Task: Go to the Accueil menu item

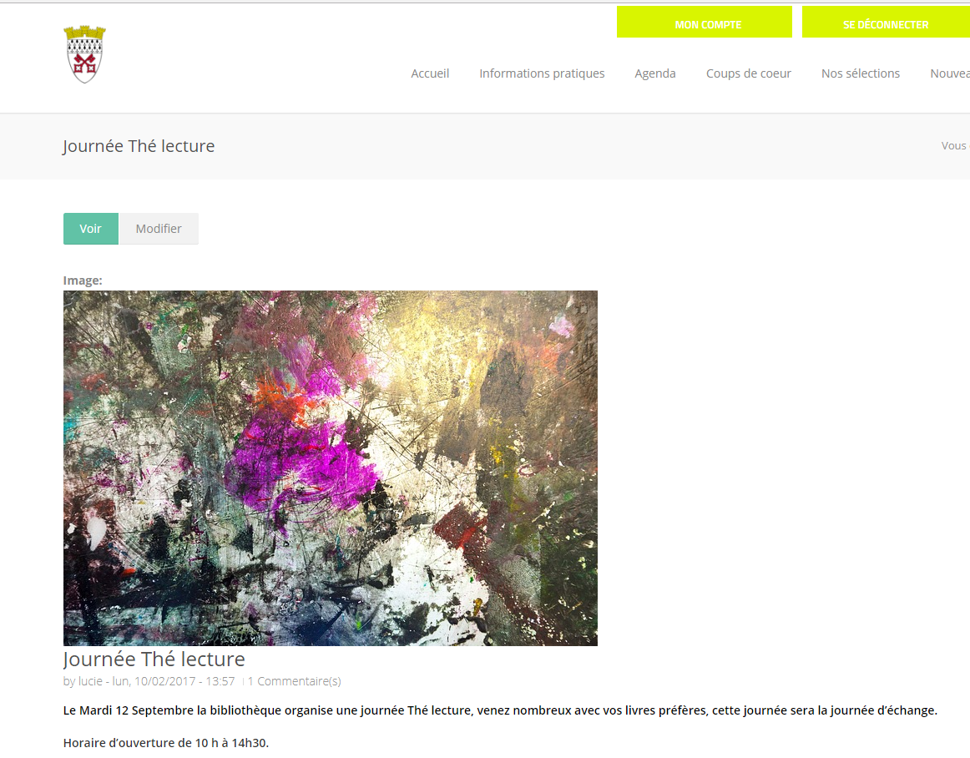Action: tap(430, 73)
